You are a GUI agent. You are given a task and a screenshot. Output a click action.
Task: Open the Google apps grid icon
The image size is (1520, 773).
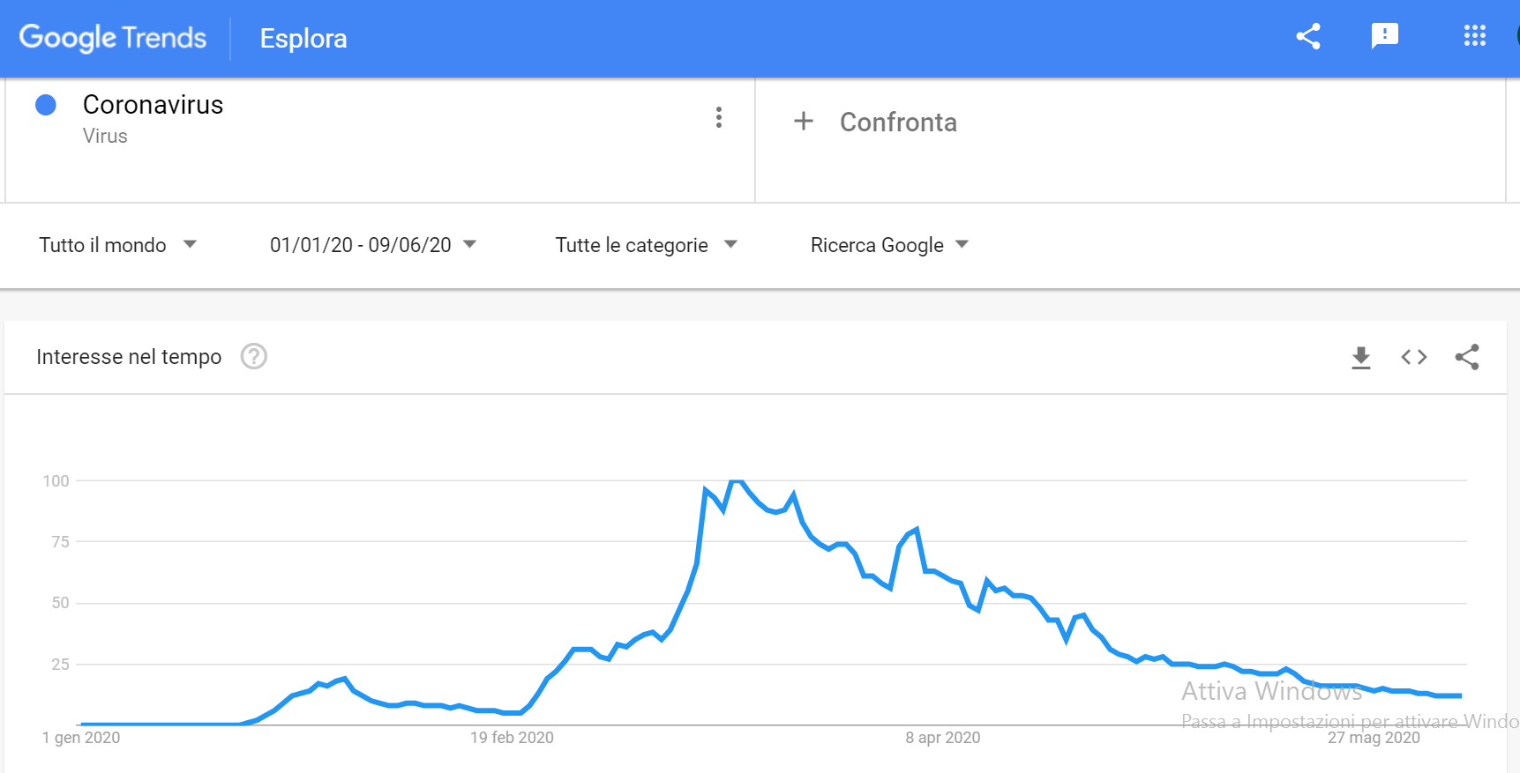[1475, 35]
